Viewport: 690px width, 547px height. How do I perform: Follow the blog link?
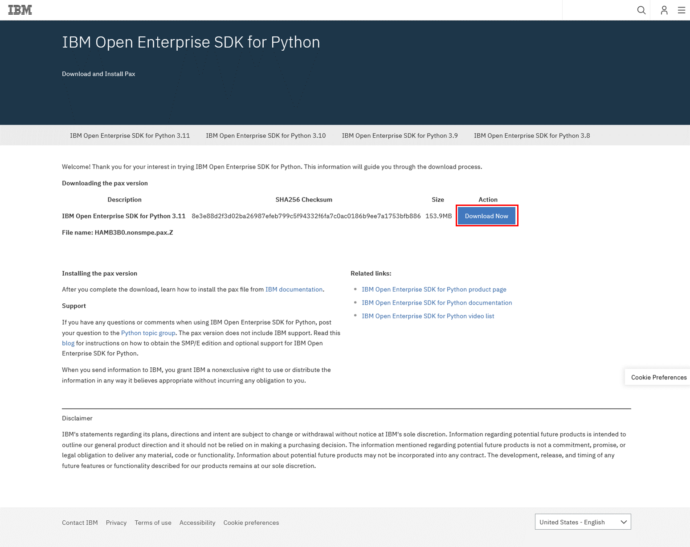[68, 343]
